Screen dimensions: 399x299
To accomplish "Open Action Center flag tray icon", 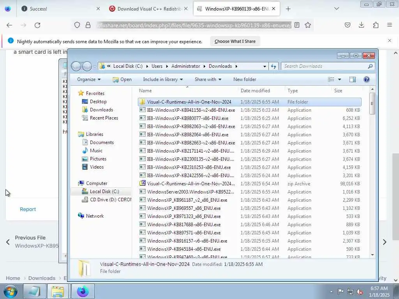I will click(x=341, y=291).
